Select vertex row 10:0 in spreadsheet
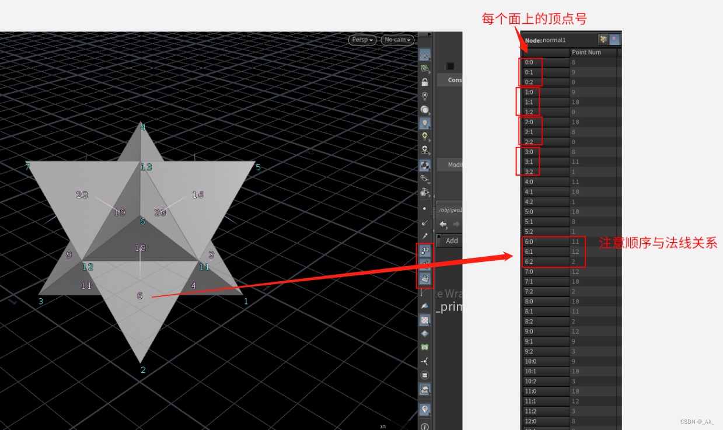This screenshot has height=430, width=723. click(546, 361)
